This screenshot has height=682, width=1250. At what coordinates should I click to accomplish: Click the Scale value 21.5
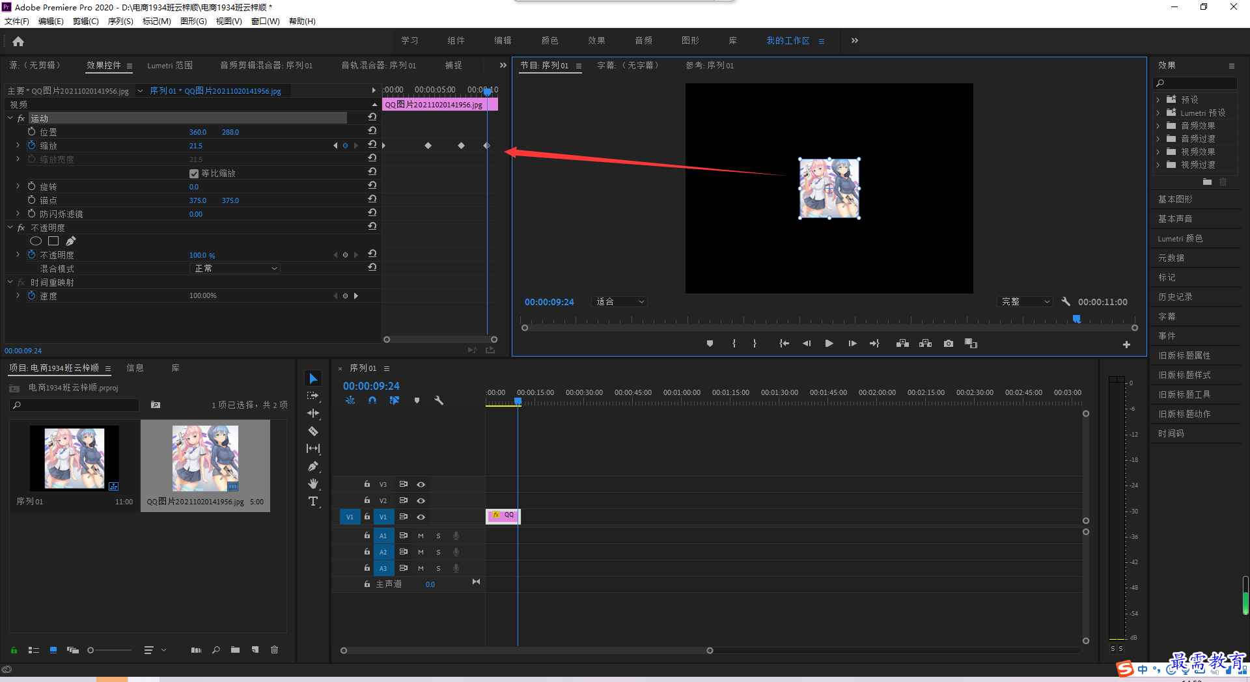tap(196, 146)
